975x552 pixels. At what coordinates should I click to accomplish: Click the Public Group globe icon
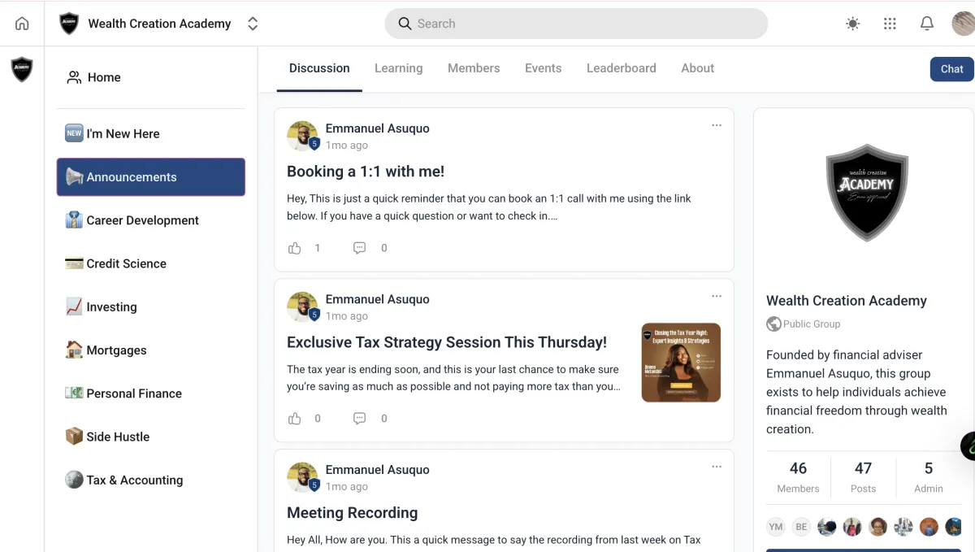[x=773, y=324]
